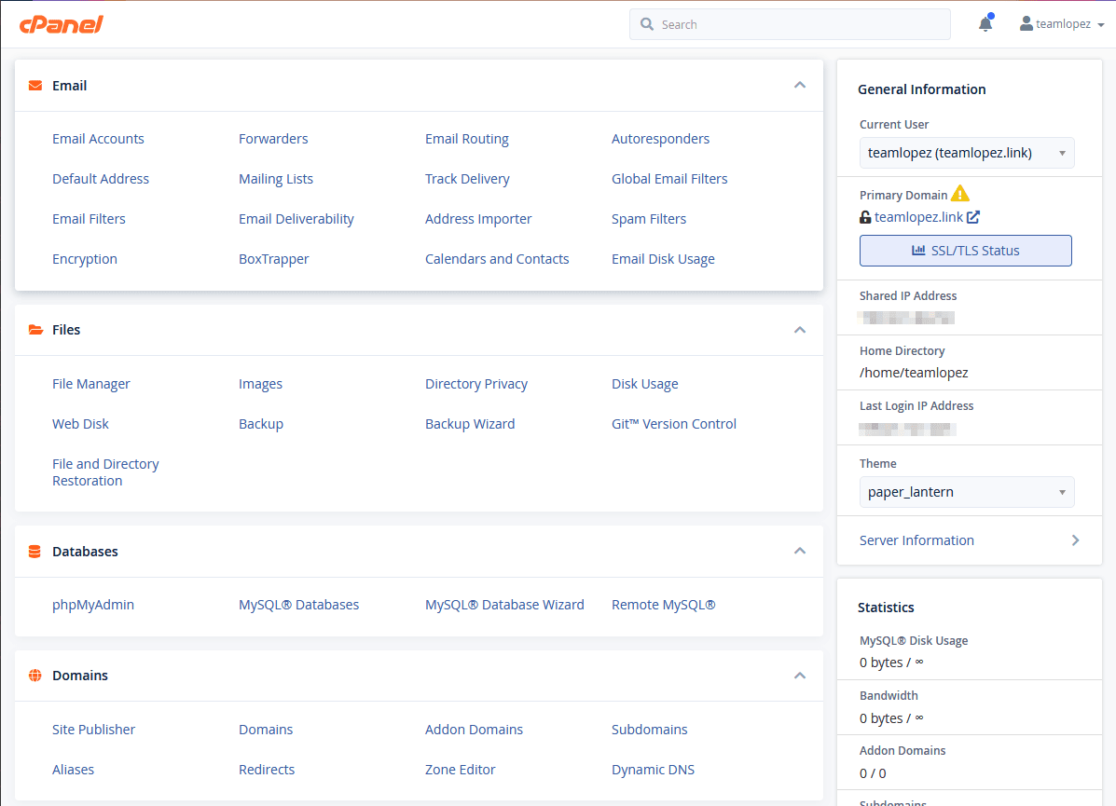Screen dimensions: 1116x806
Task: Open Redirects
Action: pos(267,770)
